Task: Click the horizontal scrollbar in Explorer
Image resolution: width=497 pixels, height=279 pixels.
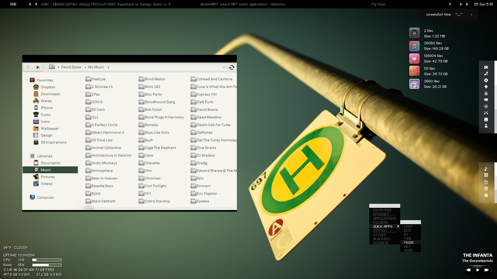Action: point(89,207)
